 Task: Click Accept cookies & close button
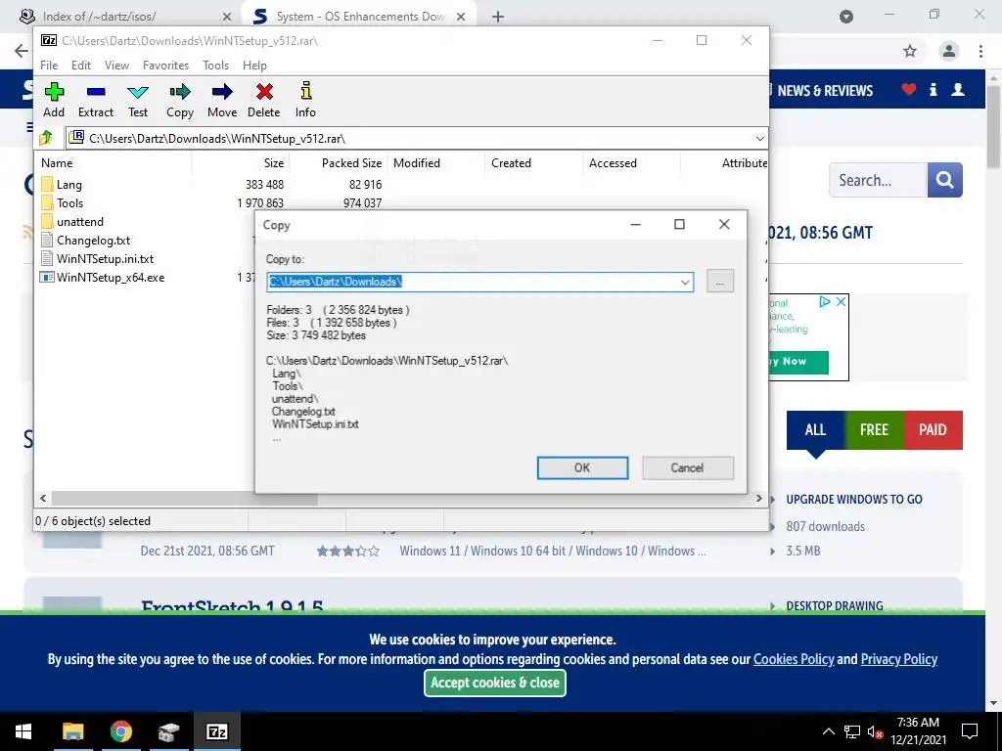(x=494, y=683)
